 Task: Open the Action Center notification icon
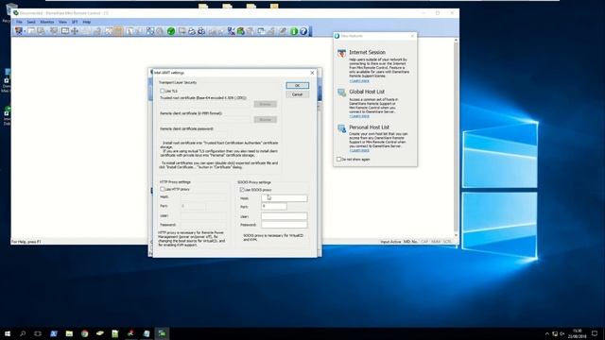595,333
